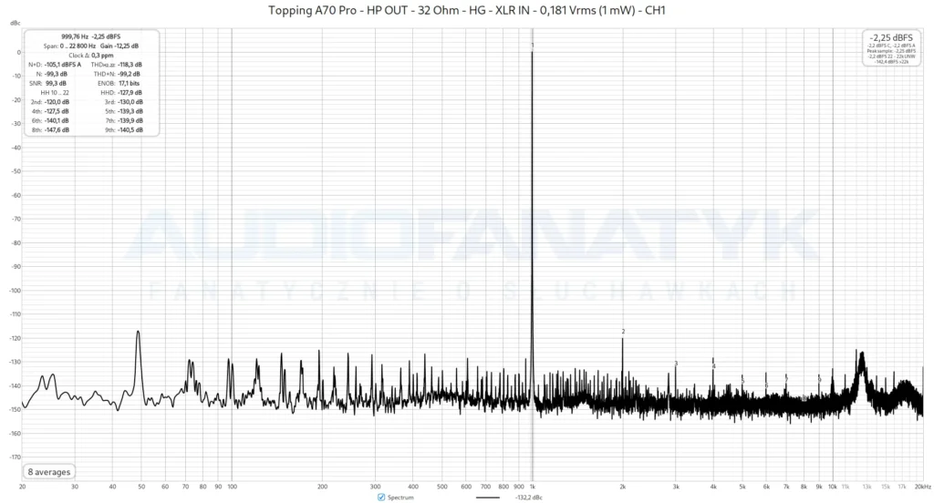Click the harmonic marker '2' at 2k
This screenshot has width=934, height=503.
click(x=623, y=332)
